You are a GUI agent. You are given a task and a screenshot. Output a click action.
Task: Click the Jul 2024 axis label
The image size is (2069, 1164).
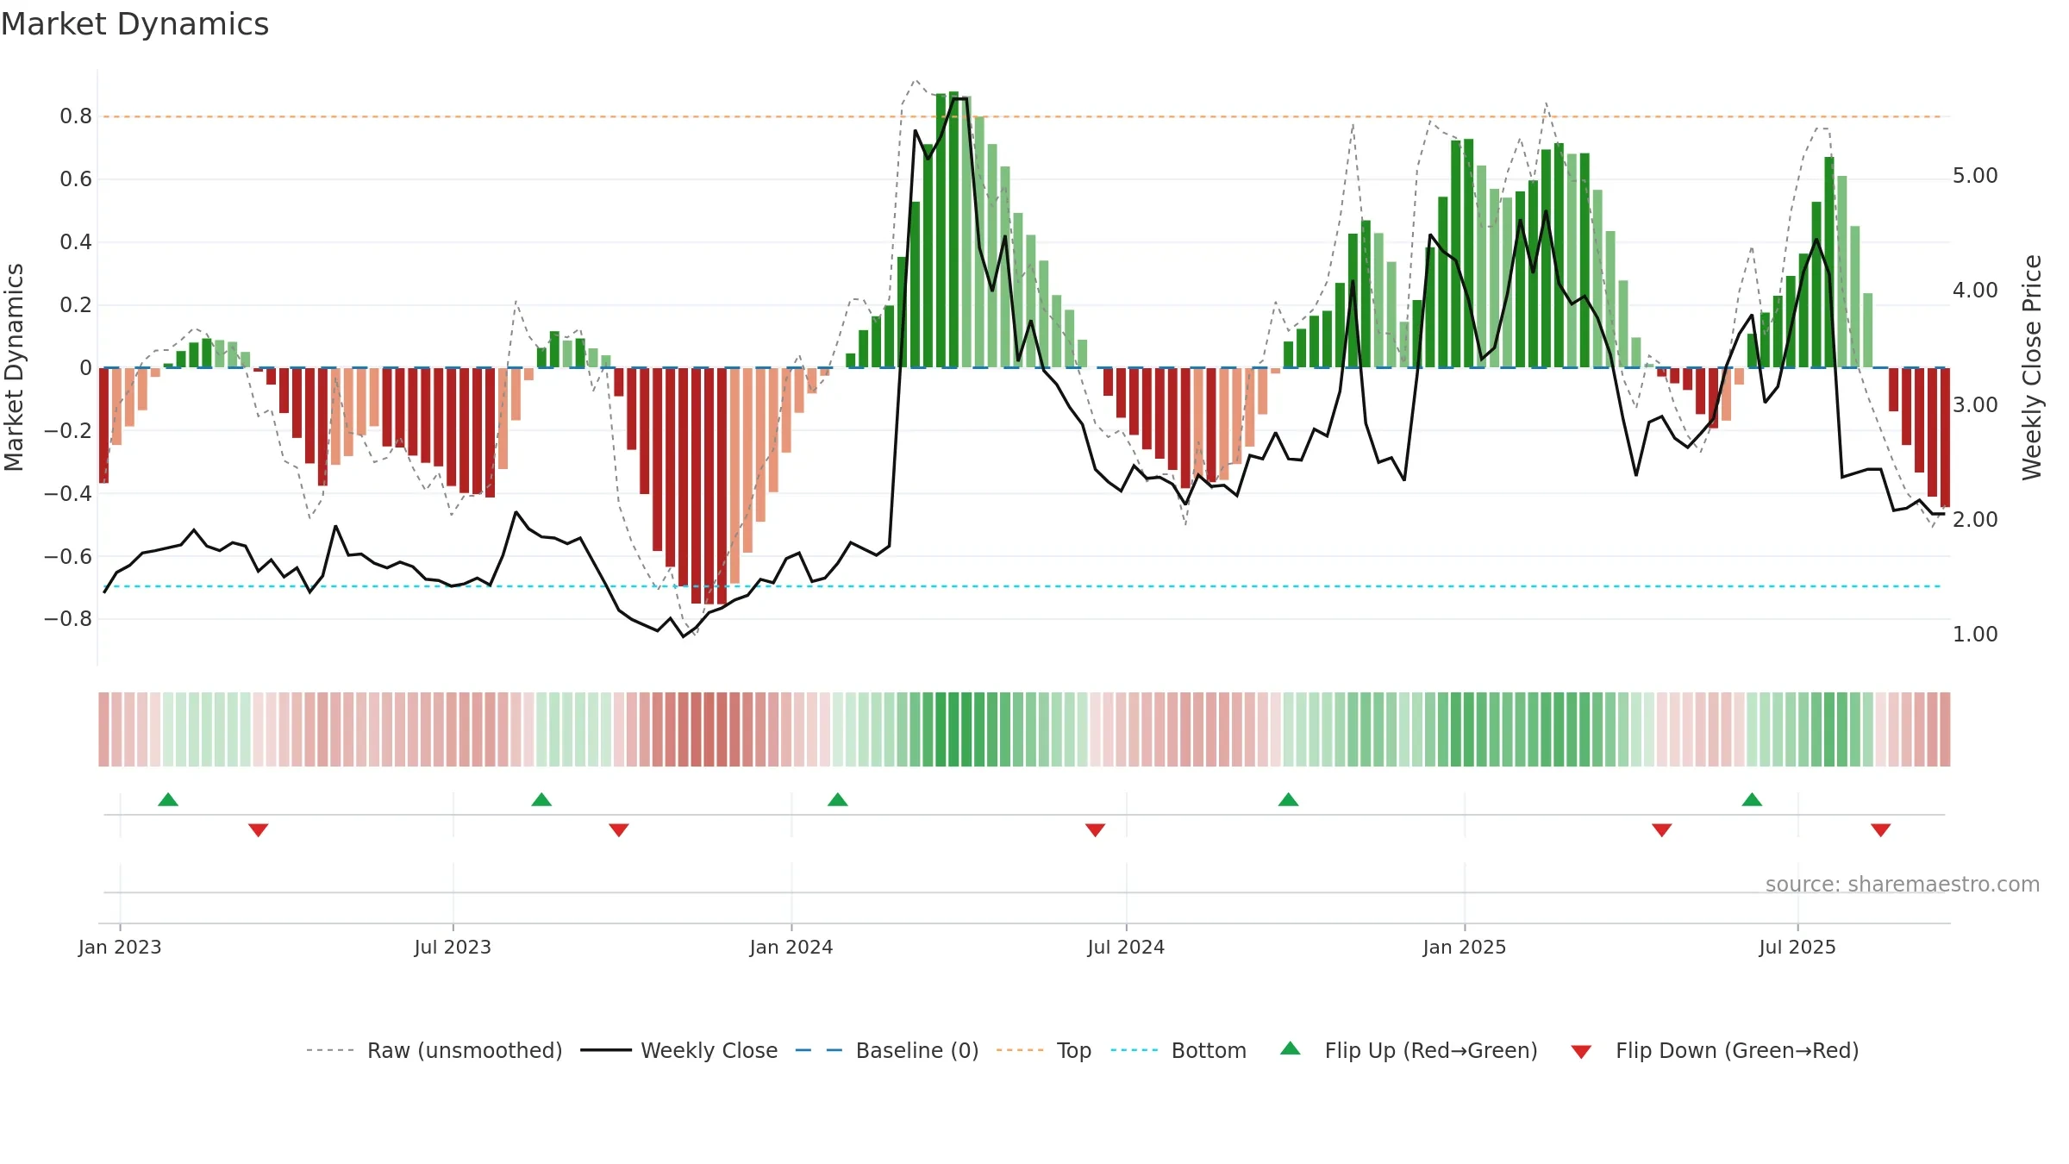(1126, 947)
